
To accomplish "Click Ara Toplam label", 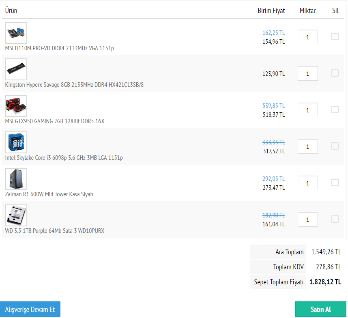I will pyautogui.click(x=290, y=252).
